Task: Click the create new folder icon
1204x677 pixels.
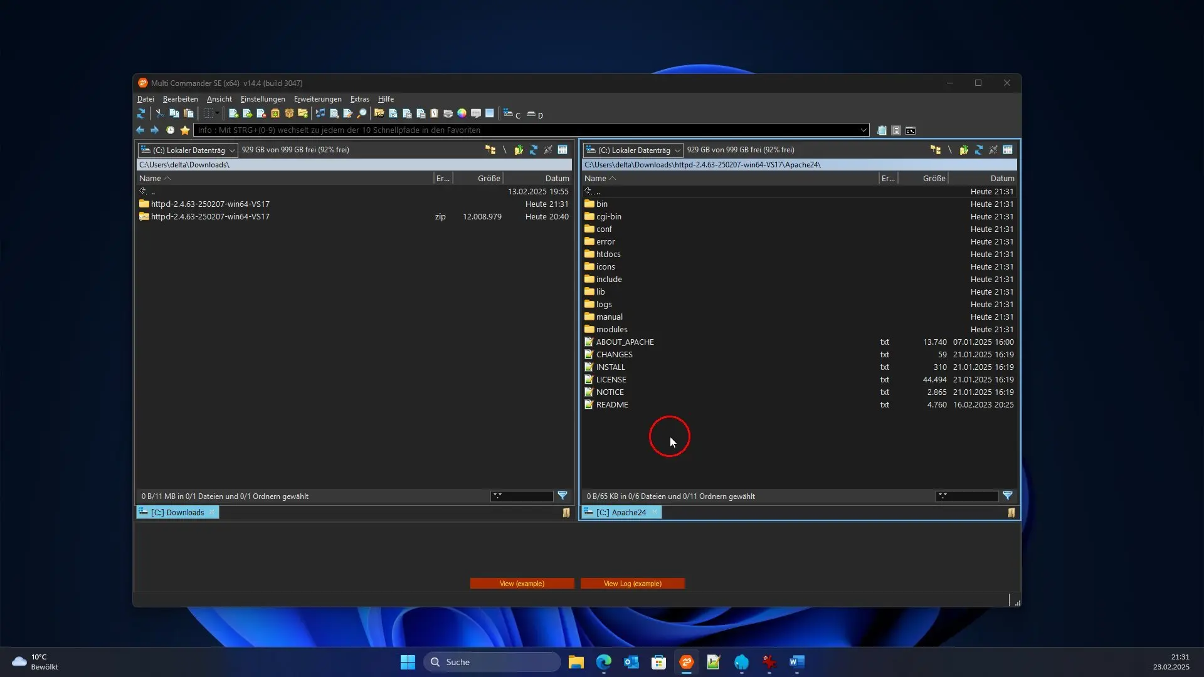Action: pos(303,113)
